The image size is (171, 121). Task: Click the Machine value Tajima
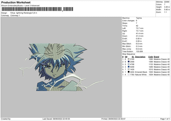point(139,18)
